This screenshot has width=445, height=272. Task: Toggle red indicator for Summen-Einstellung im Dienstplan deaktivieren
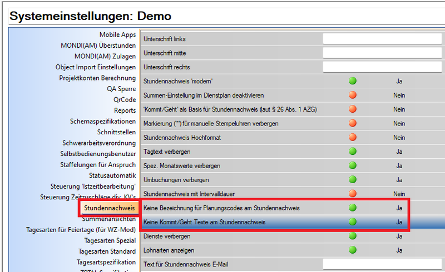coord(352,95)
